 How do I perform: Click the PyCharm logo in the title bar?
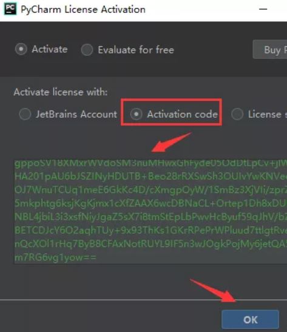(10, 9)
